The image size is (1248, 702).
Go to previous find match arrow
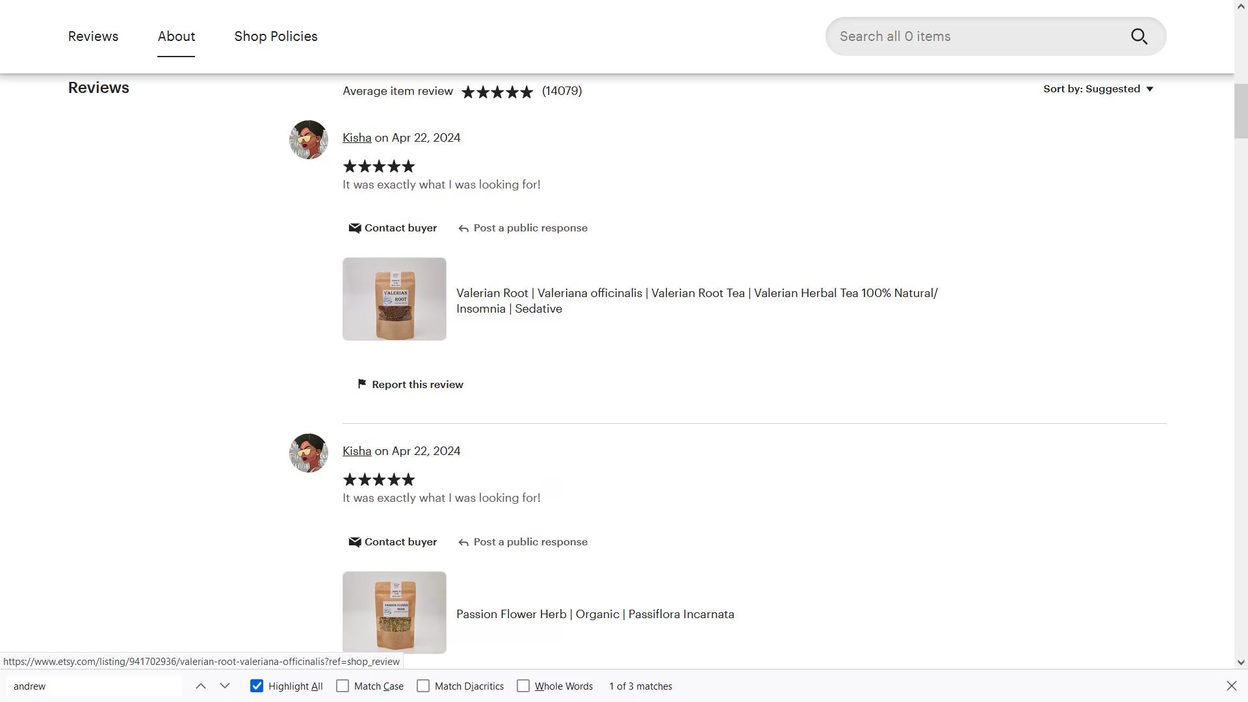[201, 686]
